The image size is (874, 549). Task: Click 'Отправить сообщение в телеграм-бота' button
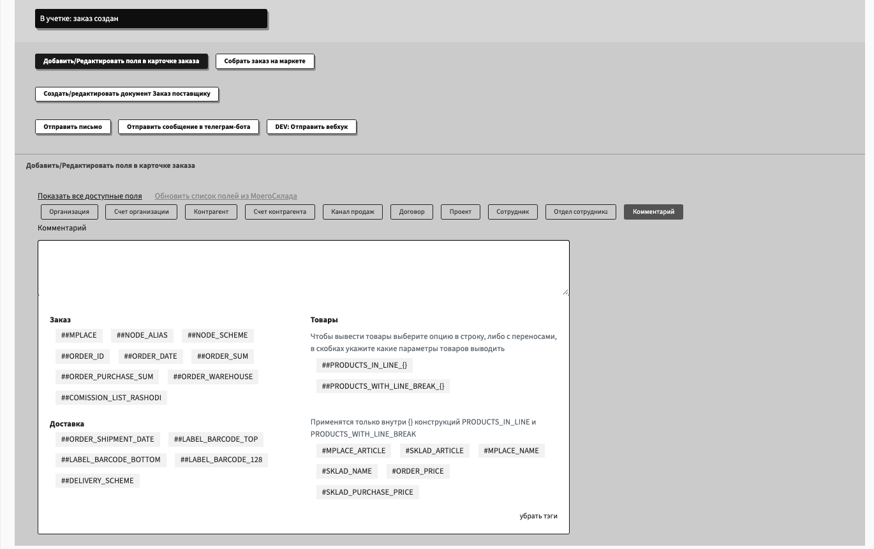[188, 127]
